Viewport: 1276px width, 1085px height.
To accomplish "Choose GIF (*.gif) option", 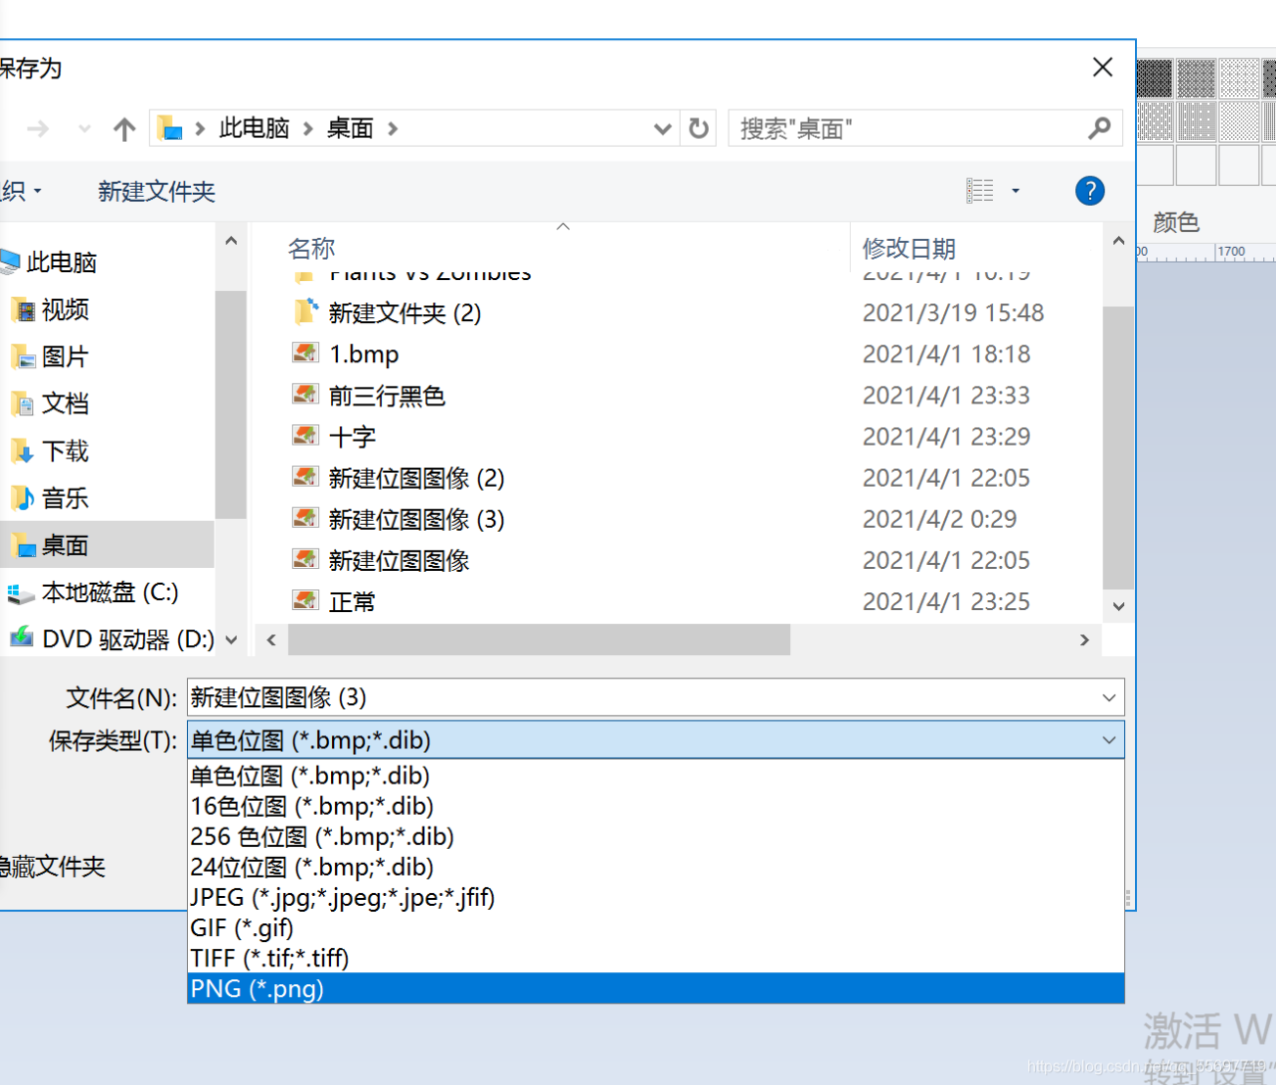I will (x=655, y=927).
